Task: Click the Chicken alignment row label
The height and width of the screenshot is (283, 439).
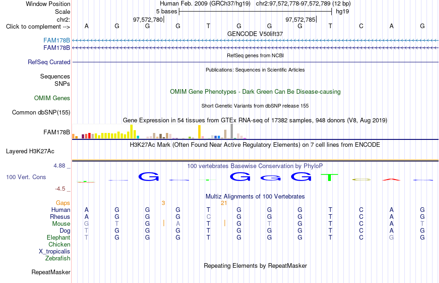Action: pos(59,244)
